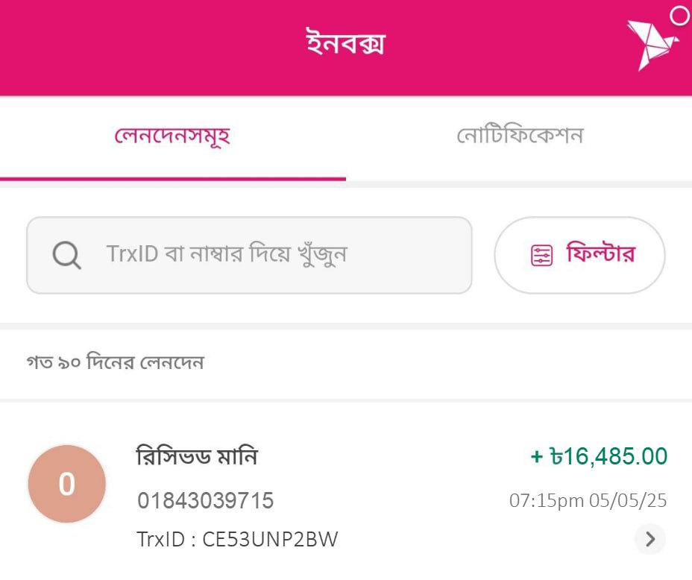This screenshot has height=580, width=692.
Task: Expand transaction details with the chevron arrow
Action: point(650,539)
